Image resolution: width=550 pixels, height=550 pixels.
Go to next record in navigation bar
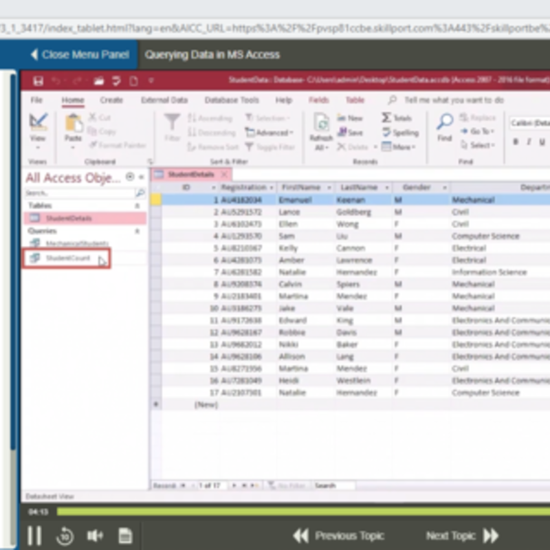pos(234,485)
